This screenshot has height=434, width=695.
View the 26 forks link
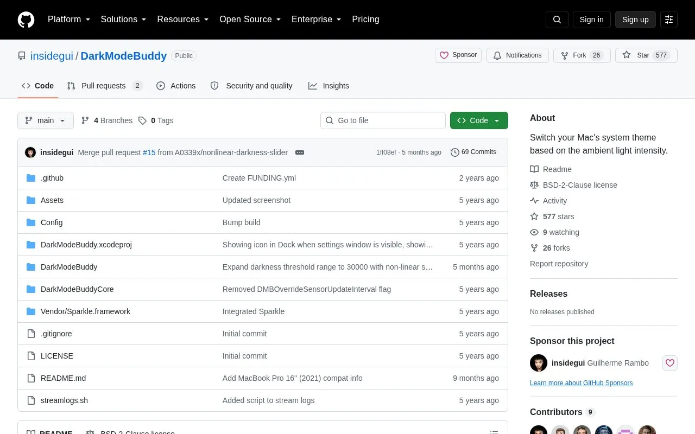[x=550, y=248]
